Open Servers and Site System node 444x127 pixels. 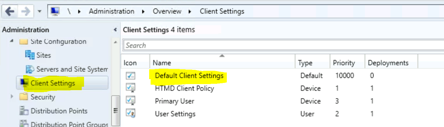[72, 69]
